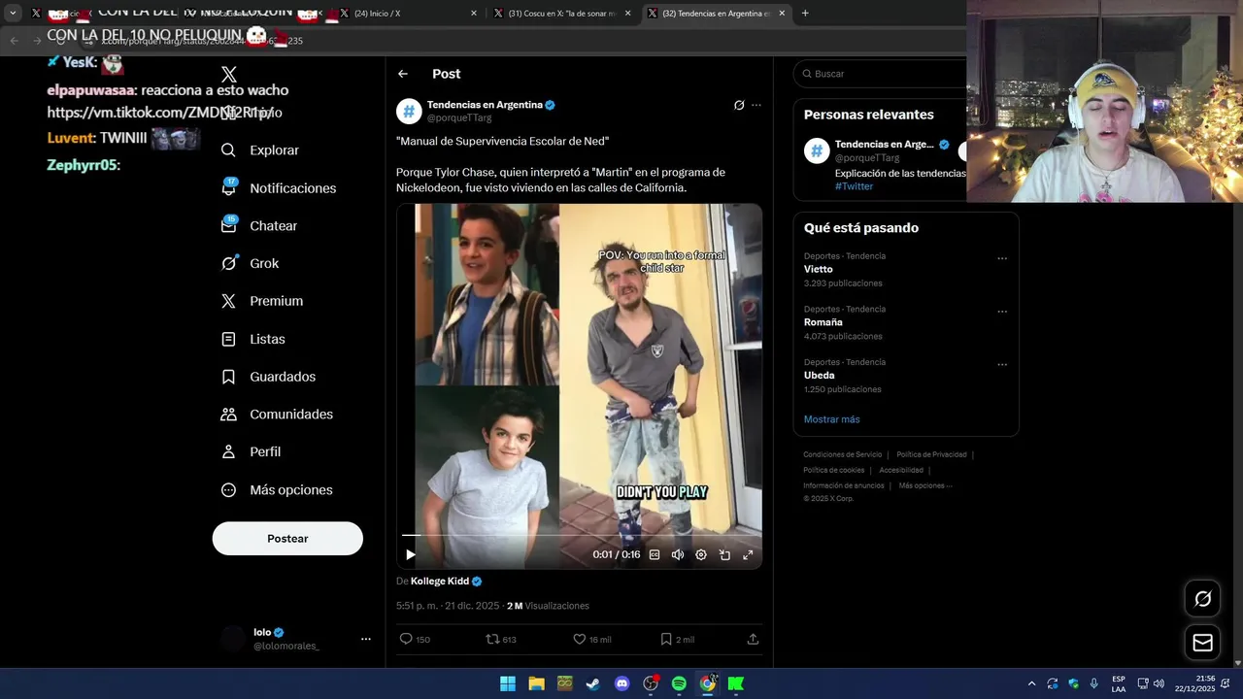This screenshot has height=699, width=1243.
Task: Open Steam from the taskbar
Action: [593, 683]
